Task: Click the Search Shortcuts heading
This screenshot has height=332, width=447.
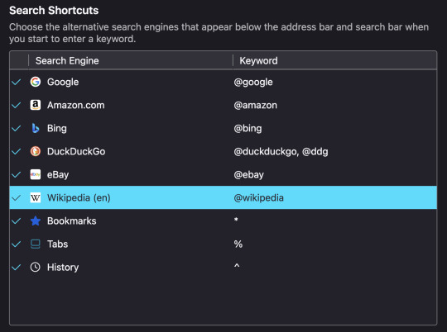Action: 54,11
